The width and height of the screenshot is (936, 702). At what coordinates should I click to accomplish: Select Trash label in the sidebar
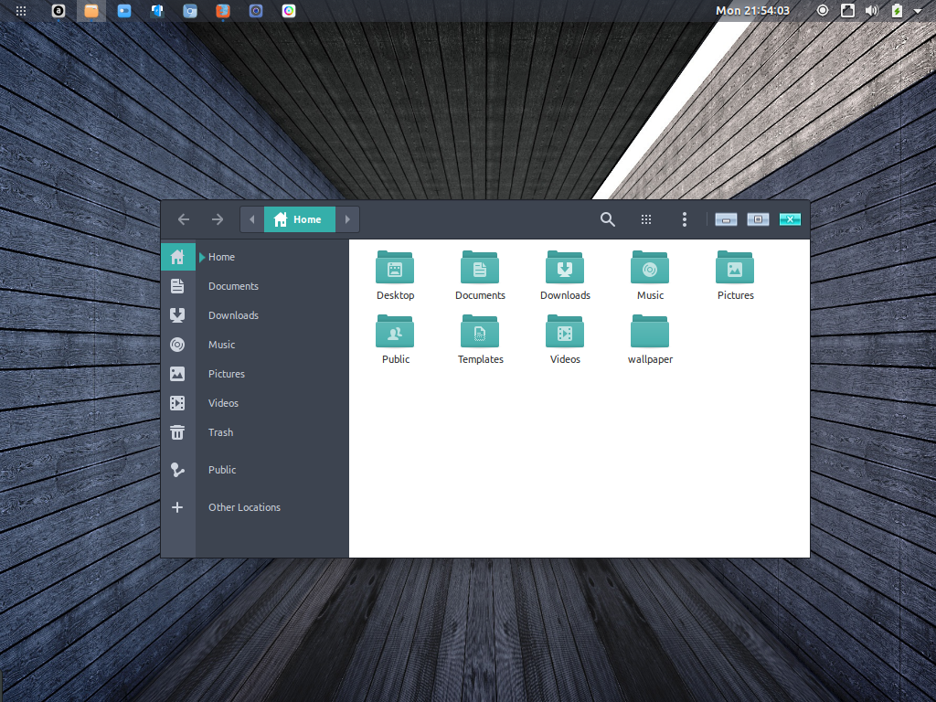[x=220, y=432]
